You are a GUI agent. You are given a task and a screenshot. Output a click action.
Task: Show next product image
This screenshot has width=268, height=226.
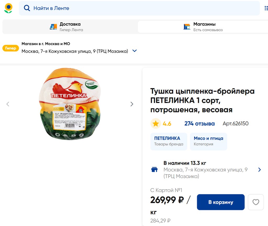tap(132, 104)
